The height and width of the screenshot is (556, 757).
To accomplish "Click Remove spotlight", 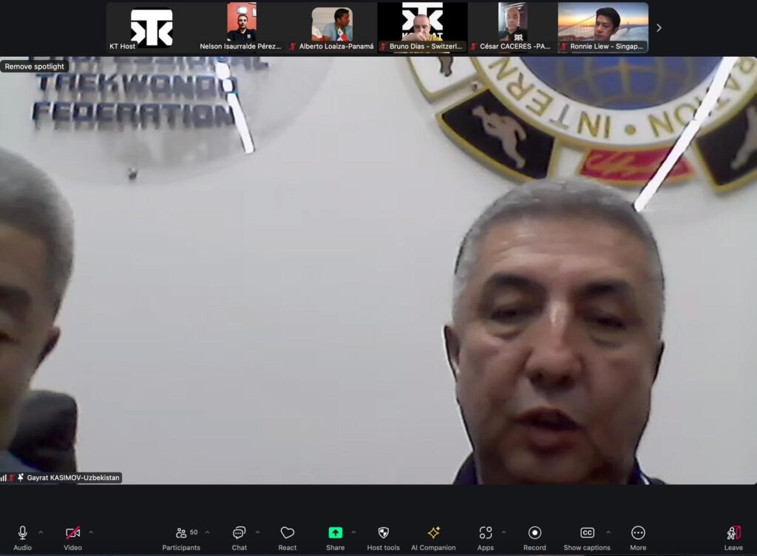I will 35,67.
